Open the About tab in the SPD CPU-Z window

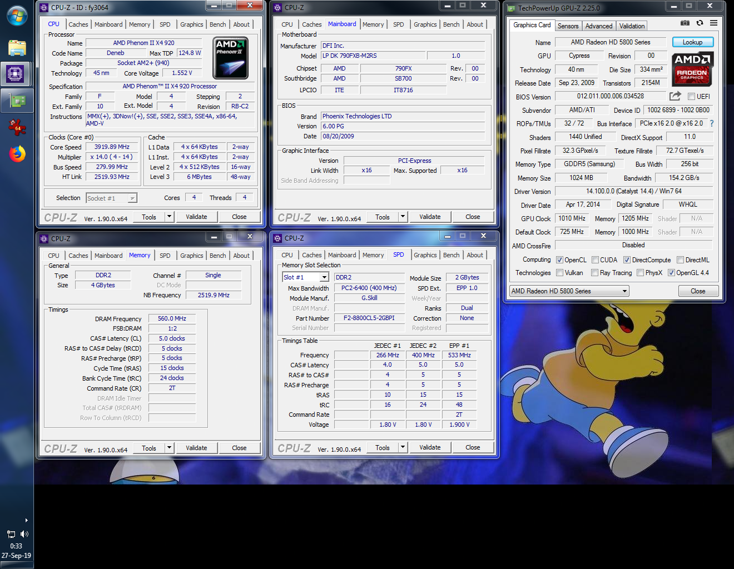point(474,255)
